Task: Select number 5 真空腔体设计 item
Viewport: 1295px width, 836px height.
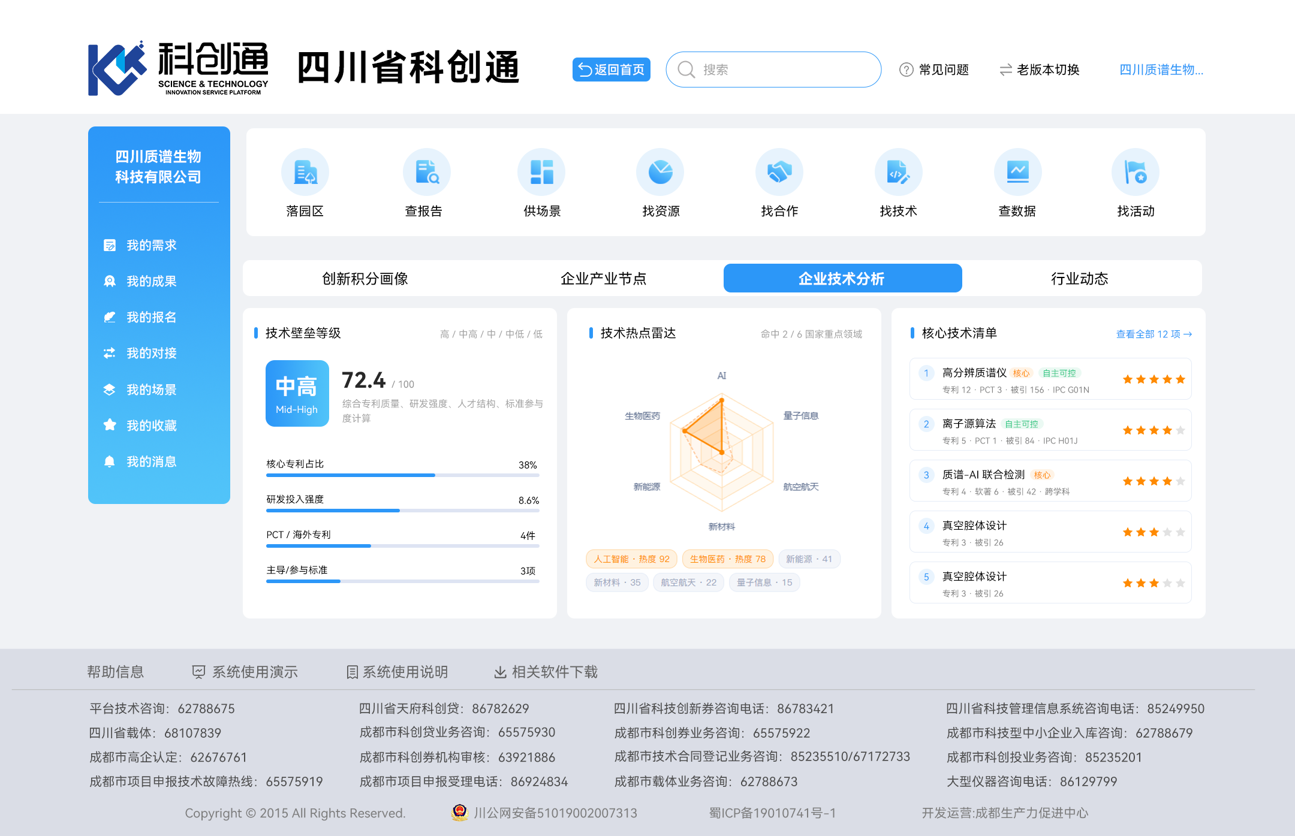Action: click(x=1050, y=583)
